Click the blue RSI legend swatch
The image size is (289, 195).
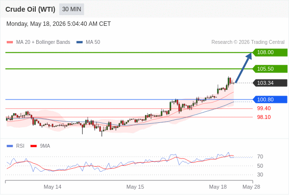(x=10, y=146)
